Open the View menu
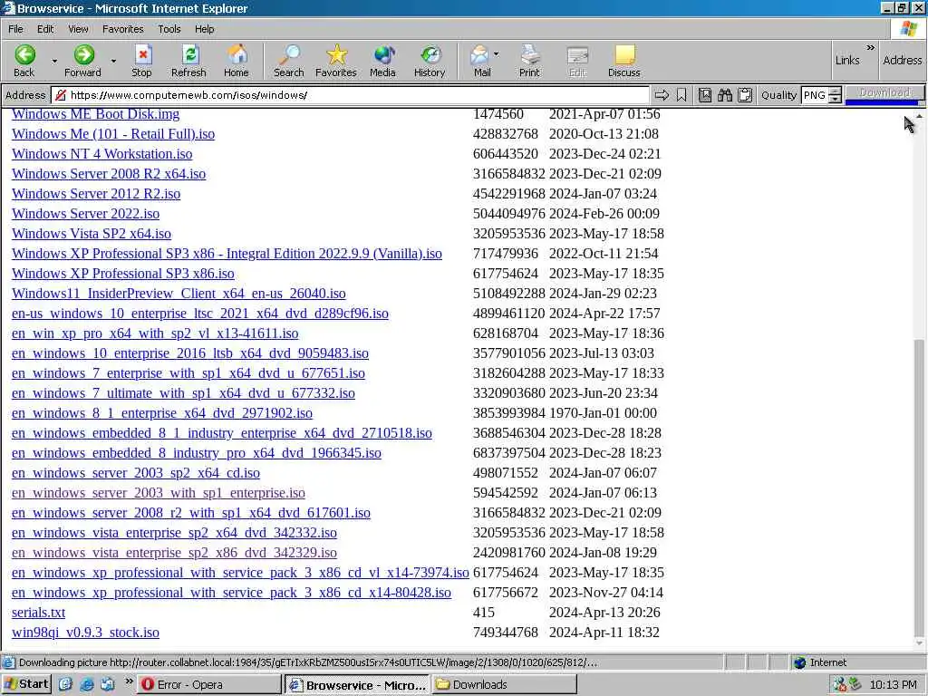The height and width of the screenshot is (696, 928). pos(78,29)
